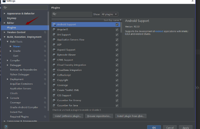The image size is (200, 129).
Task: Click the Create TestNG XML plugin icon
Action: pos(54,90)
